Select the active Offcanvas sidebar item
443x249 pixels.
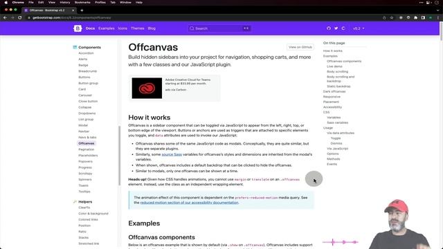[86, 143]
